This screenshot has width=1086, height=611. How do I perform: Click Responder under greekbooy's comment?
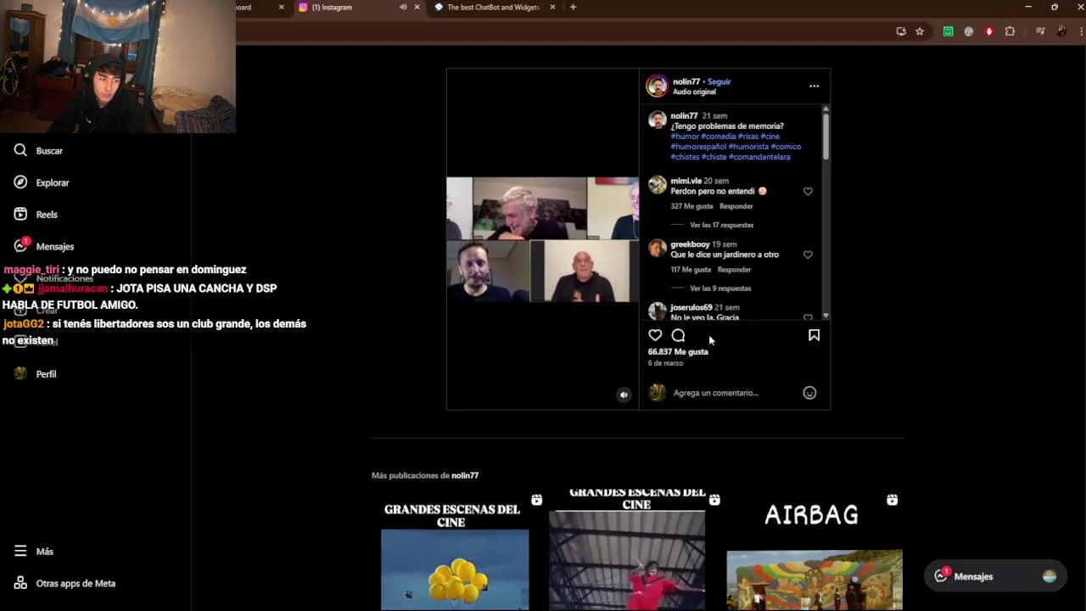pos(734,270)
